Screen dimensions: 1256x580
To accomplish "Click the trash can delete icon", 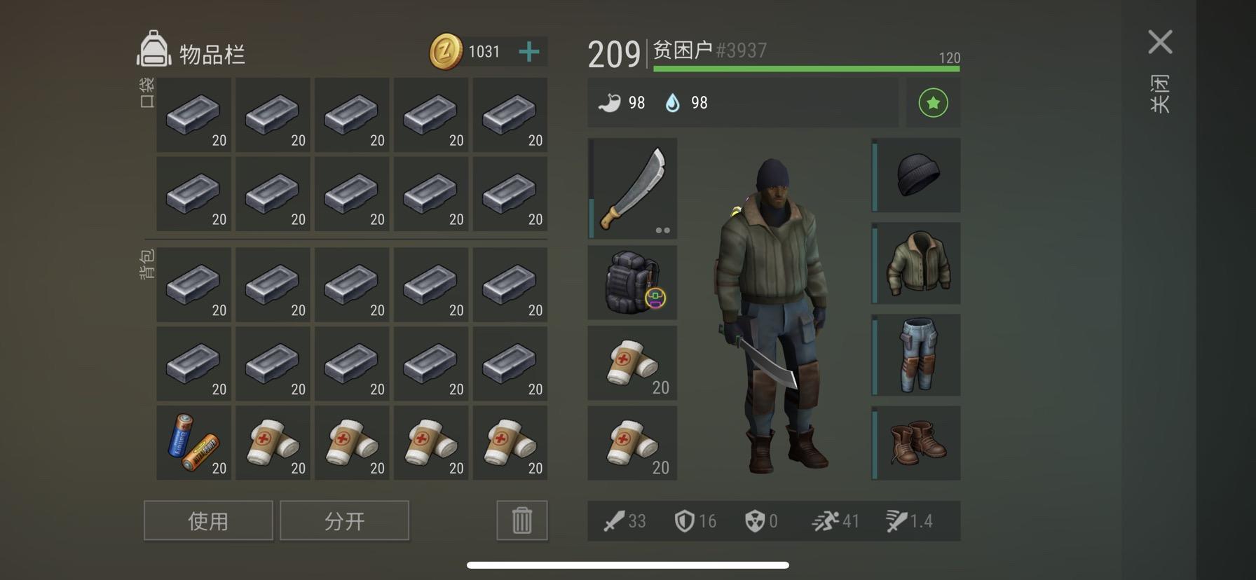I will tap(522, 520).
